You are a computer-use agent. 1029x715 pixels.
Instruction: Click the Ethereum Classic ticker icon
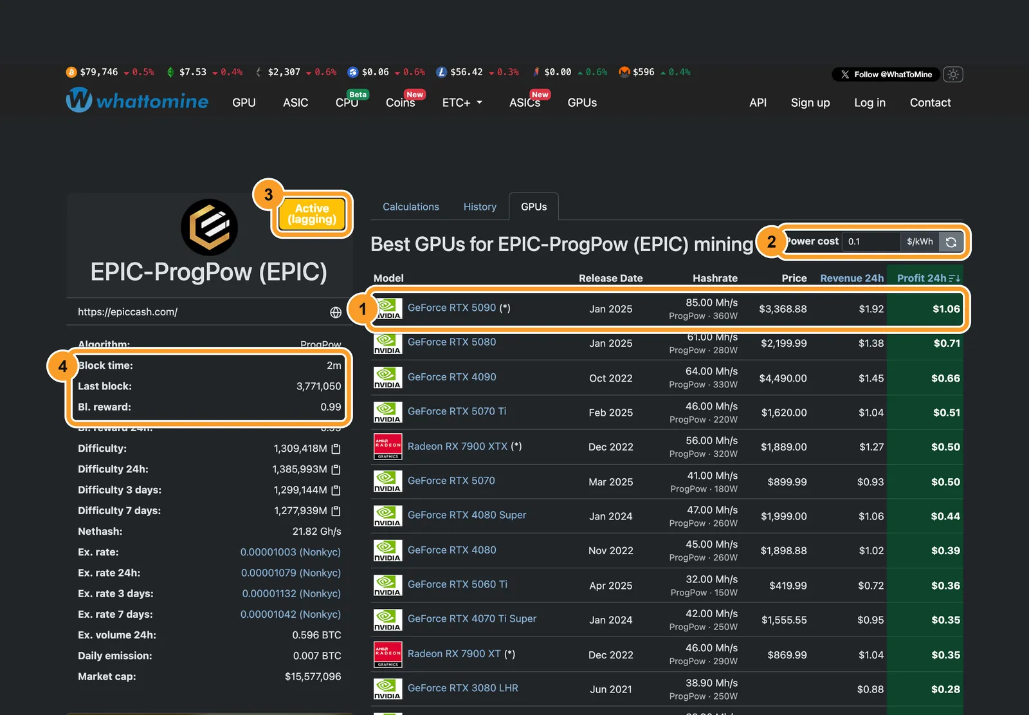pyautogui.click(x=170, y=72)
